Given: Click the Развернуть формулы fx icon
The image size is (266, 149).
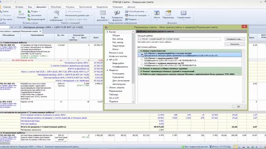Looking at the screenshot, I should [117, 13].
